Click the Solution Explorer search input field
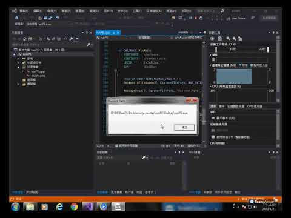291x218 pixels. click(x=48, y=44)
